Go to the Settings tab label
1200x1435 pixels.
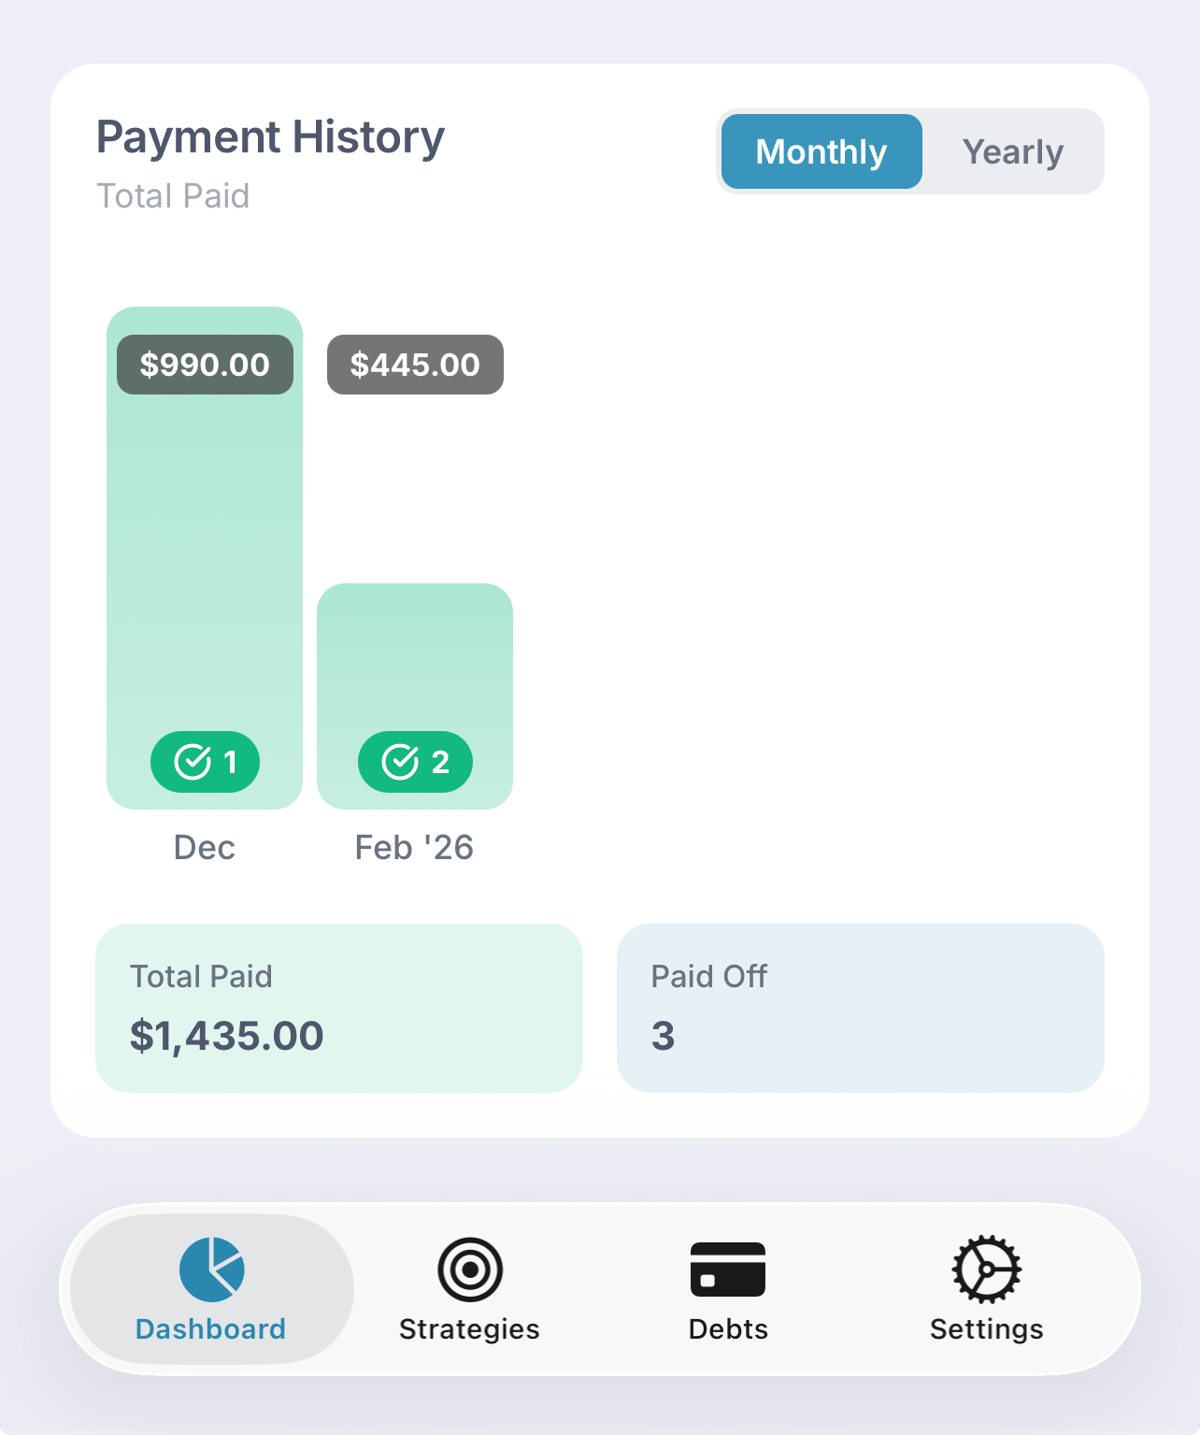987,1328
